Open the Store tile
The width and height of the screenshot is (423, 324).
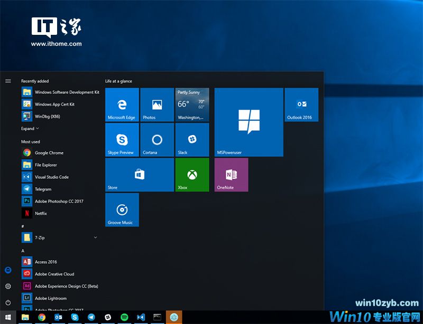[x=139, y=175]
